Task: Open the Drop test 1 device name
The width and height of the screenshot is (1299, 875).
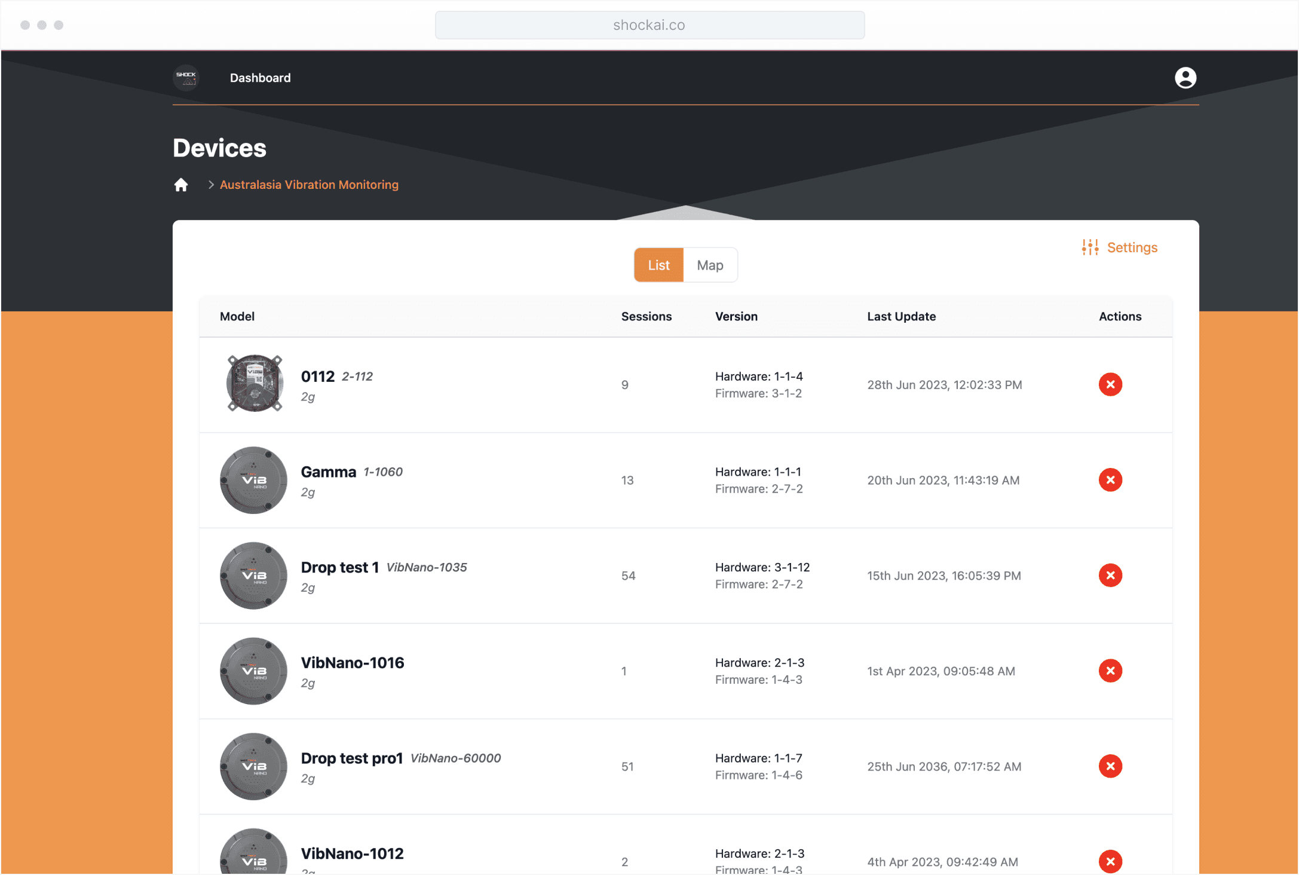Action: coord(339,567)
